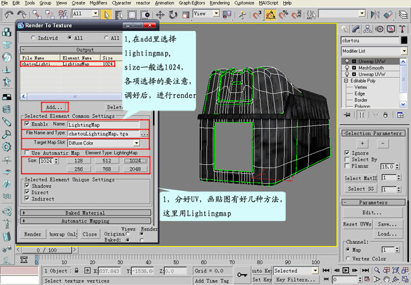Open the Rendering menu

(219, 3)
